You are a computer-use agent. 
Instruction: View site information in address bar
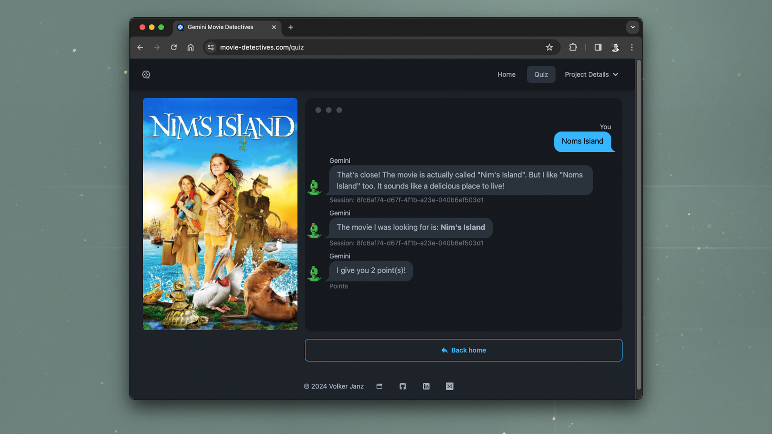click(x=211, y=47)
